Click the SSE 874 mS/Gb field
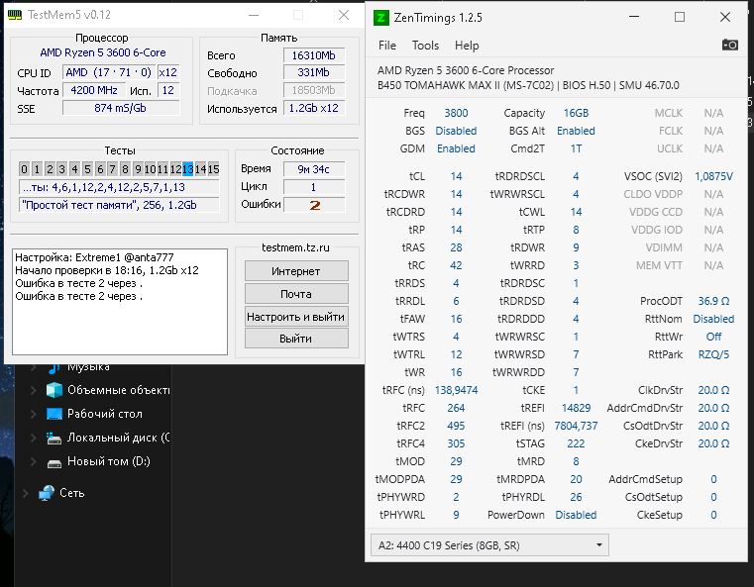Image resolution: width=754 pixels, height=587 pixels. click(x=121, y=108)
